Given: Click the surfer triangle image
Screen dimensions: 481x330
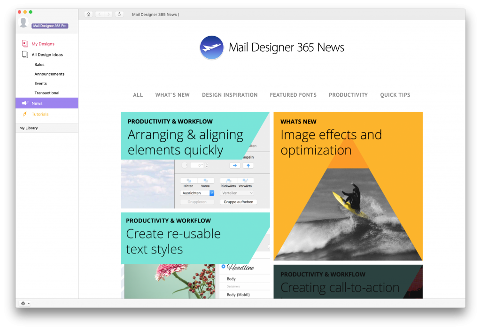Looking at the screenshot, I should tap(348, 215).
